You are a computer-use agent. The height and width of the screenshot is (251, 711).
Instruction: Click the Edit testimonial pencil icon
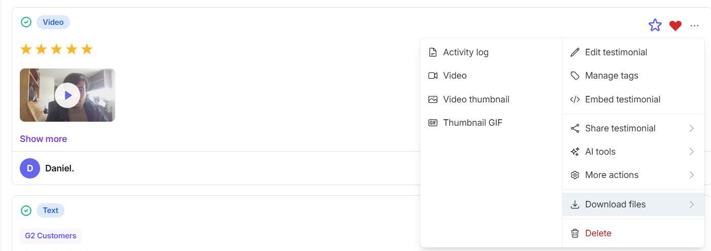click(575, 52)
